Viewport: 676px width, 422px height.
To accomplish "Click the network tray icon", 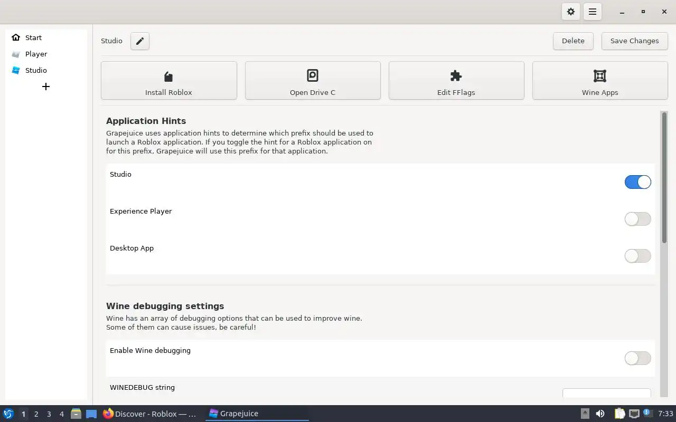I will click(x=634, y=414).
